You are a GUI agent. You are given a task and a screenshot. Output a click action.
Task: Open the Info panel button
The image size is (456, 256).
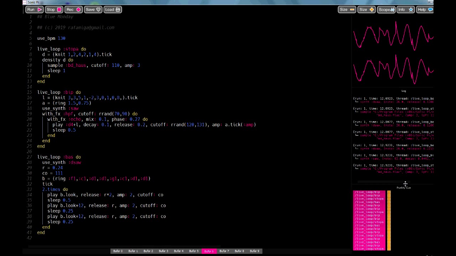click(405, 10)
